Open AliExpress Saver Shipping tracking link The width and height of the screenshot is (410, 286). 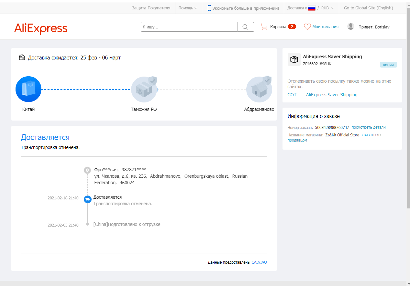tap(332, 95)
